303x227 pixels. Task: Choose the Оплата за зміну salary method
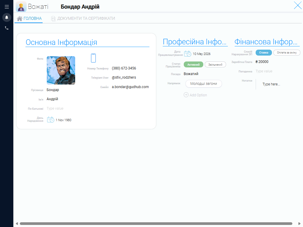coord(287,53)
